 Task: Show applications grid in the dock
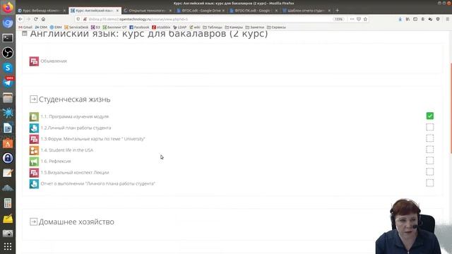[x=8, y=246]
